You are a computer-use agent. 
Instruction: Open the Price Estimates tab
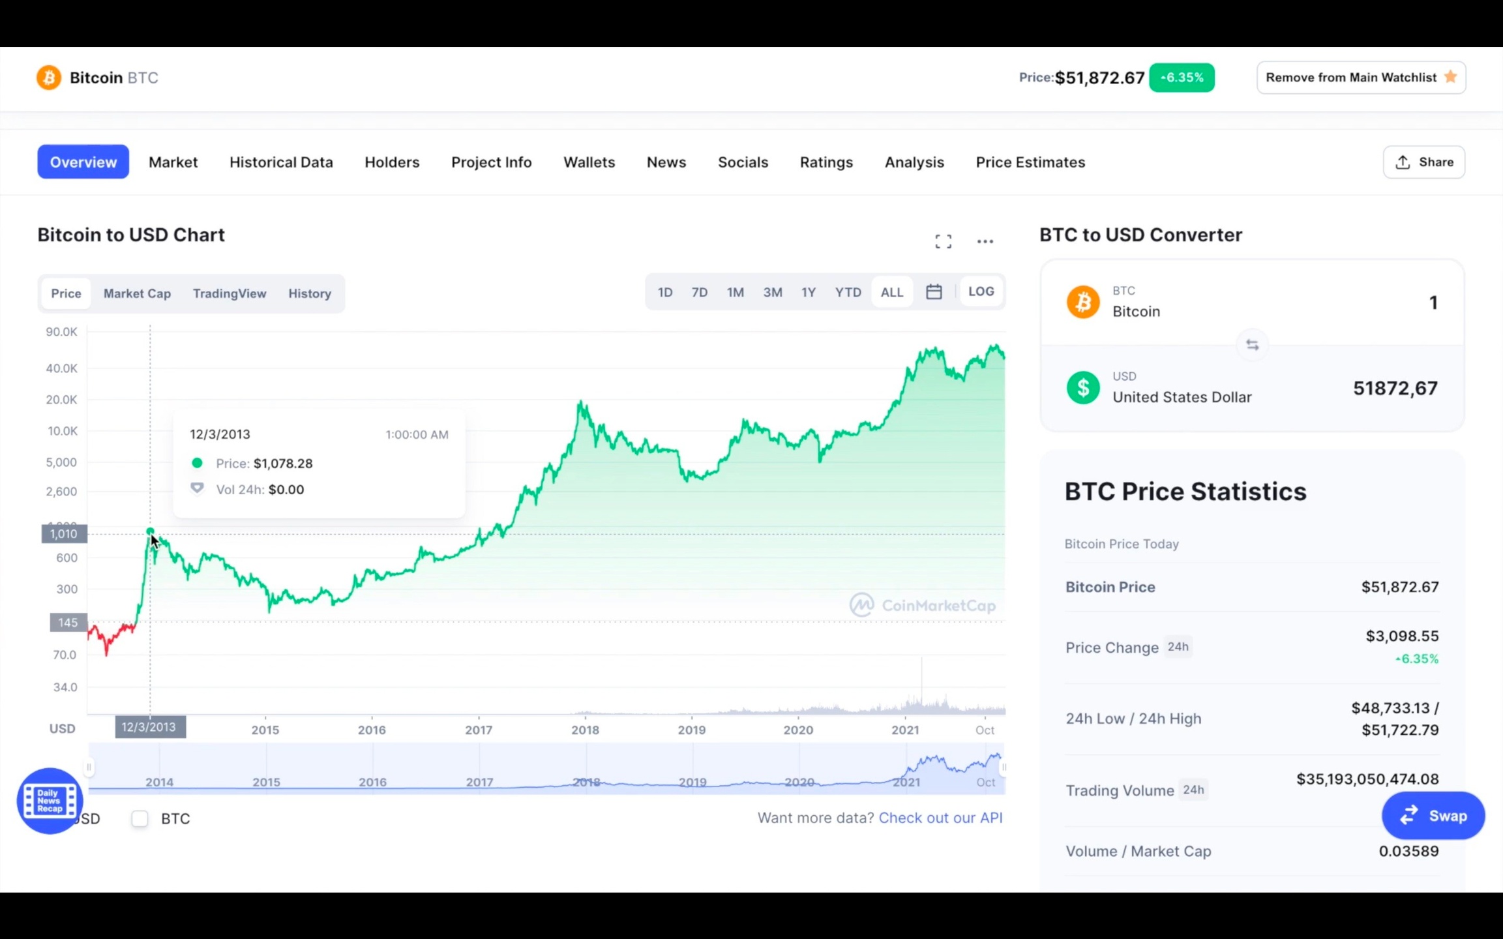pyautogui.click(x=1030, y=162)
